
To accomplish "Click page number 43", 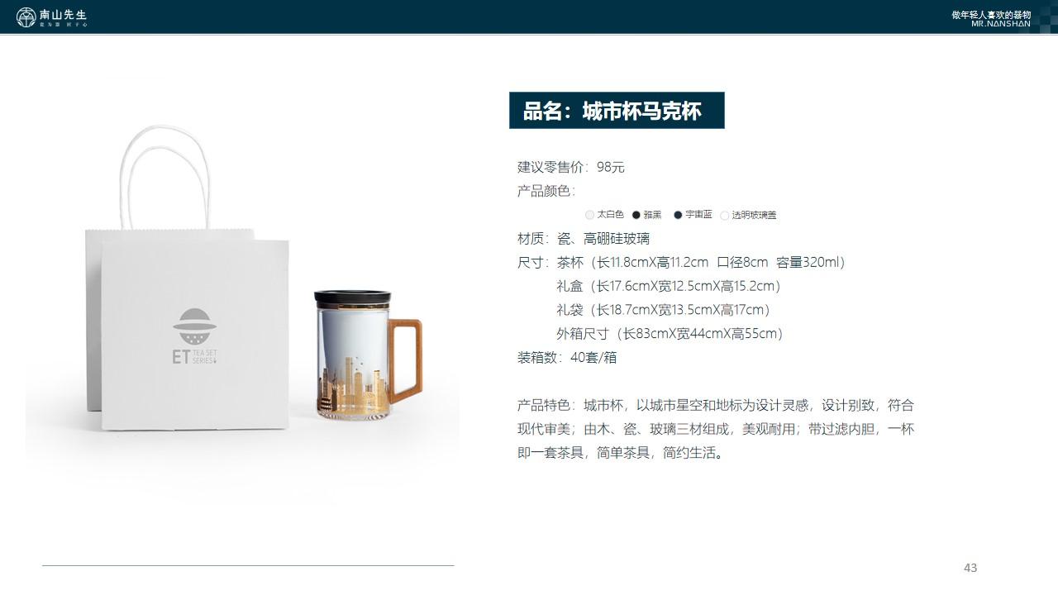I will pos(970,568).
